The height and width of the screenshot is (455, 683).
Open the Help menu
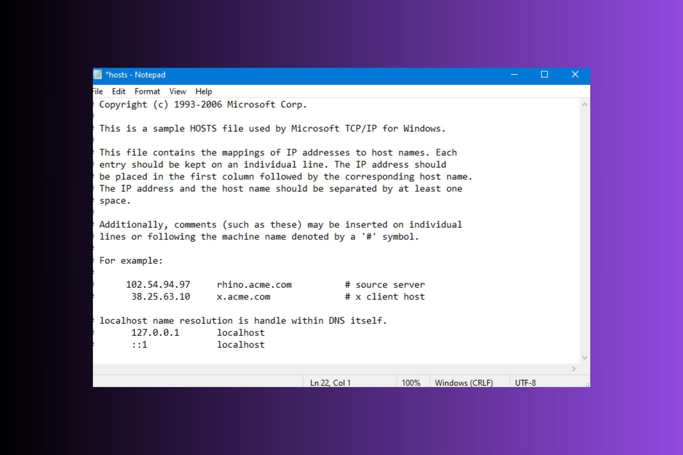[x=203, y=91]
